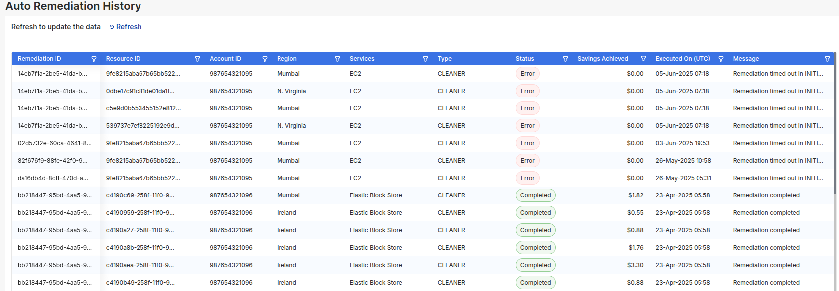
Task: Sort by Account ID column header
Action: coord(225,59)
